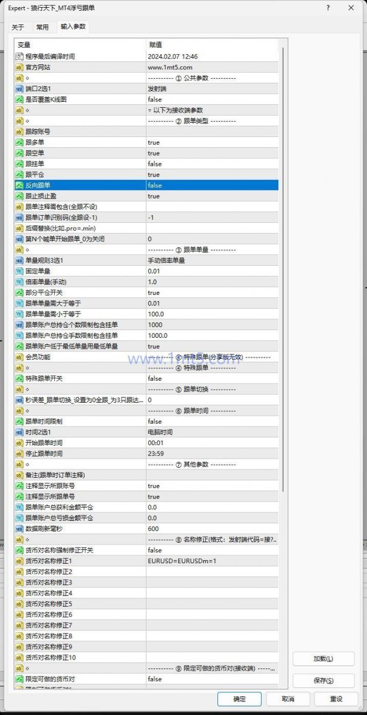Click the integer icon beside 时间2选1
The width and height of the screenshot is (367, 715).
click(19, 432)
